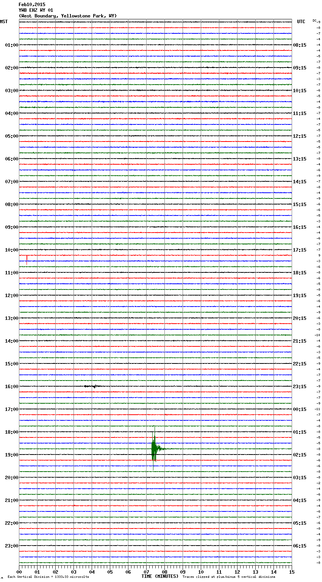Click the 'UTC' column header
This screenshot has height=582, width=322.
[x=301, y=22]
